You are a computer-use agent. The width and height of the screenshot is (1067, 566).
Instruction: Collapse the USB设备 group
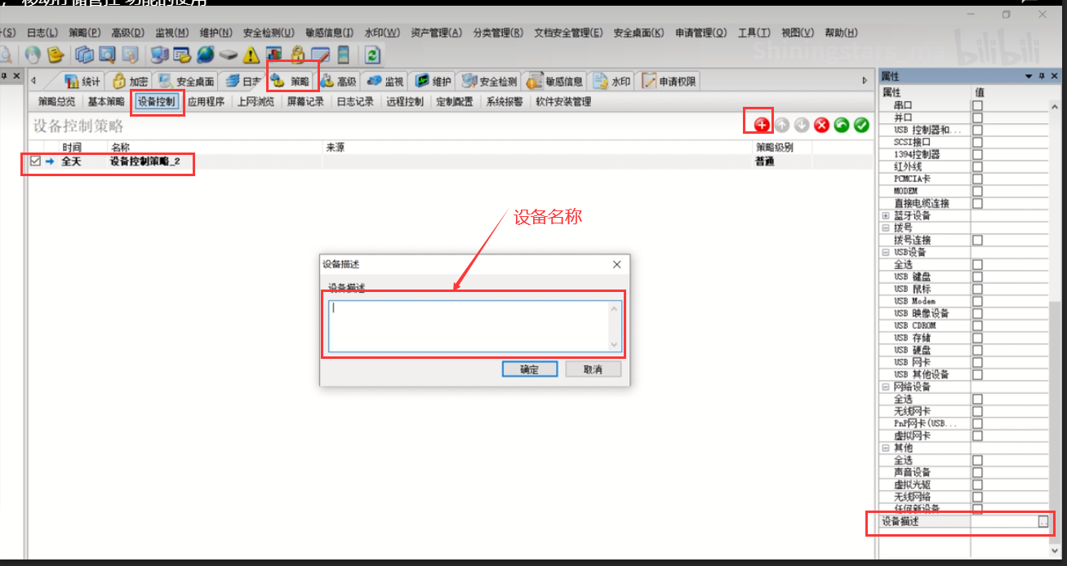(x=886, y=252)
